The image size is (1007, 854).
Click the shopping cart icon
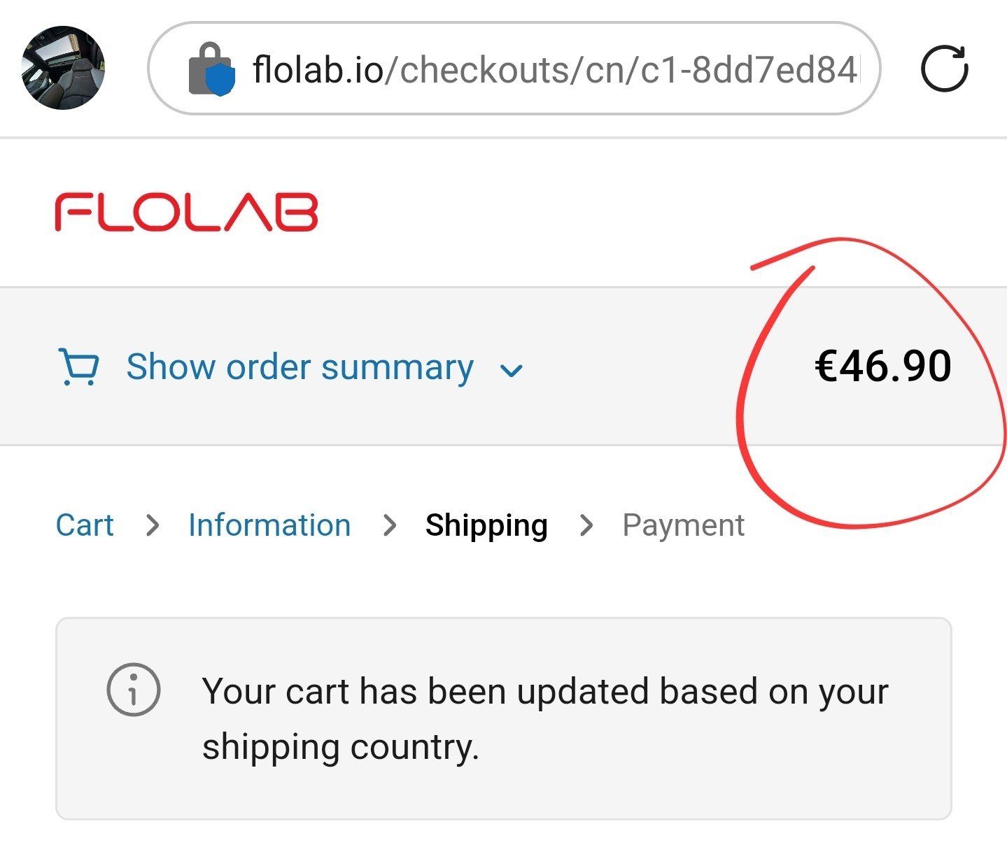(x=79, y=366)
